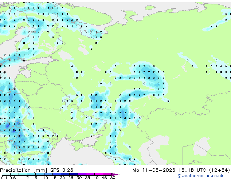Click the '35' legend scale label
The width and height of the screenshot is (231, 179).
point(87,178)
